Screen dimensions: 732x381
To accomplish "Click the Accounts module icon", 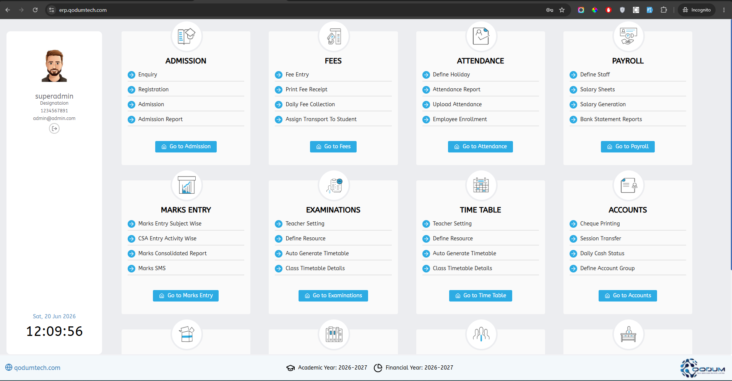I will click(628, 186).
